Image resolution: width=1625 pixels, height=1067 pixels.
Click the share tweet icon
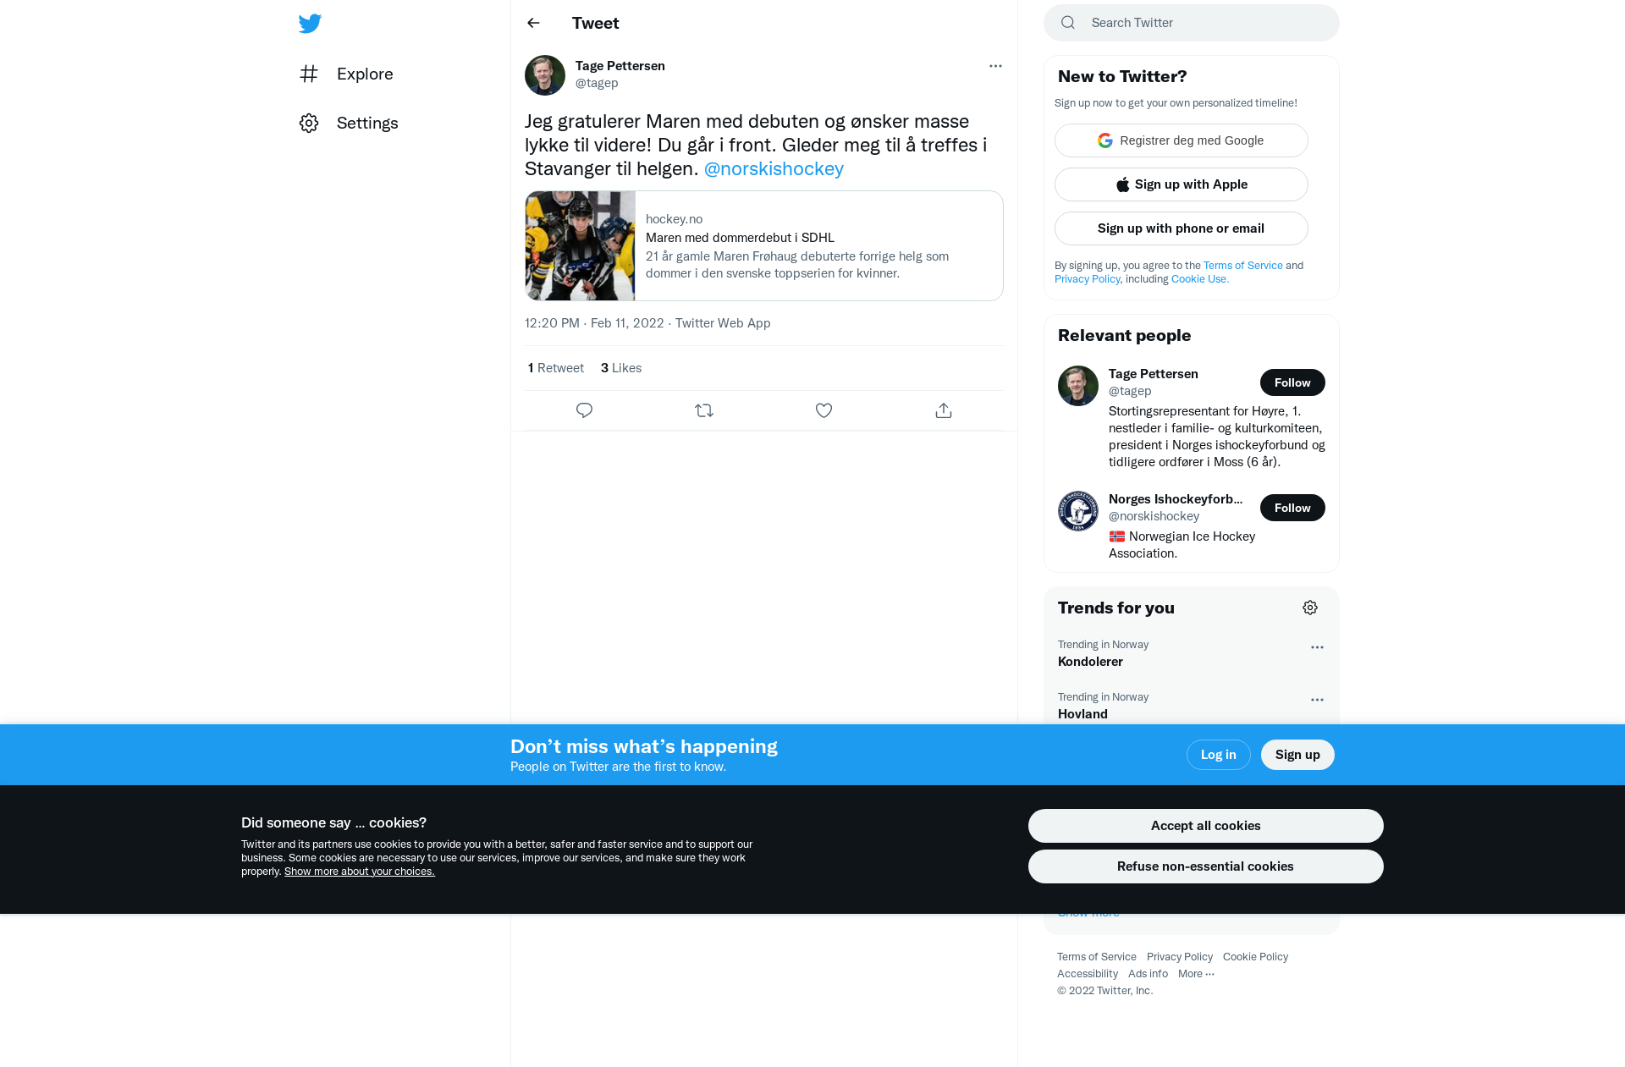point(944,410)
